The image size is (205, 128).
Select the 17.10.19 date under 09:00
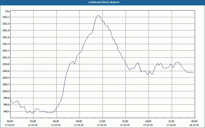click(x=79, y=125)
